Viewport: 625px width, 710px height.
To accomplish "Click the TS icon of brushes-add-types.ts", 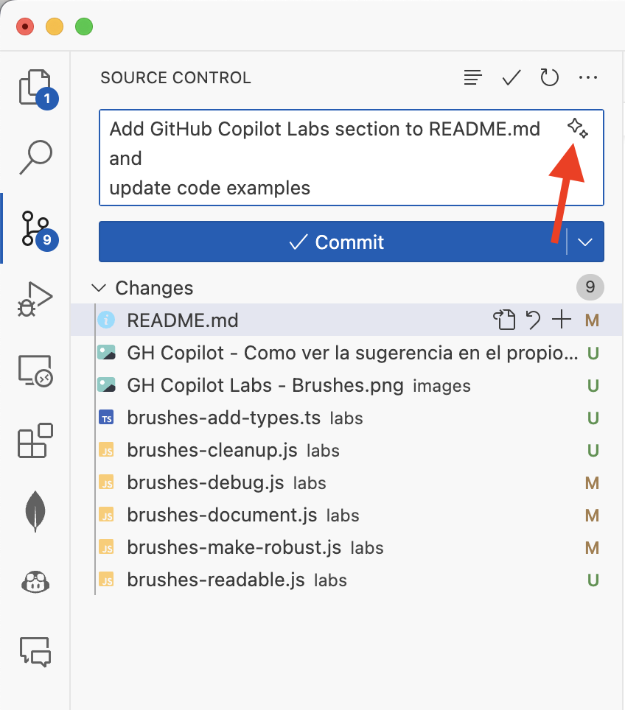I will point(107,418).
